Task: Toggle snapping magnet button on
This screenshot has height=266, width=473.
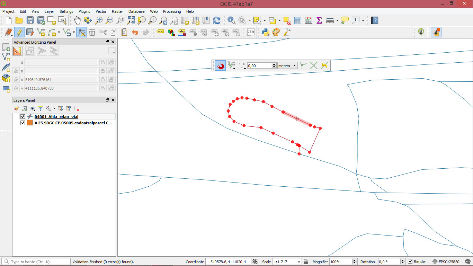Action: (x=220, y=65)
